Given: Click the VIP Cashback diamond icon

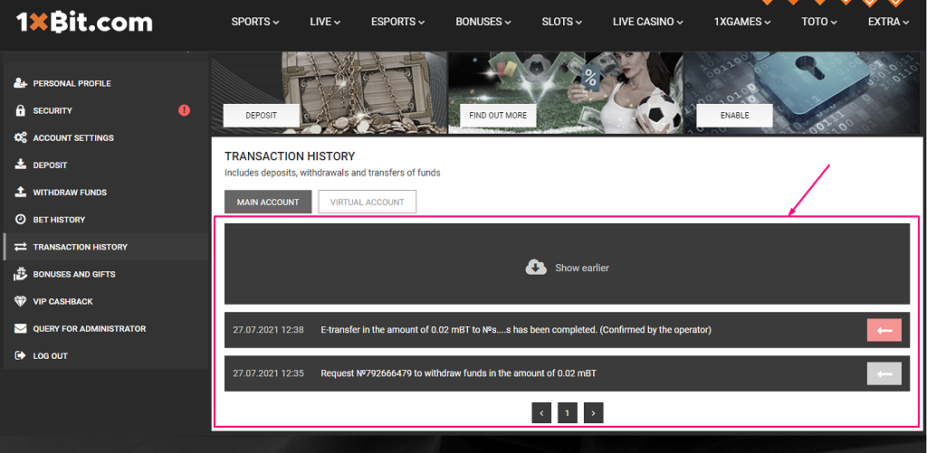Looking at the screenshot, I should coord(21,301).
